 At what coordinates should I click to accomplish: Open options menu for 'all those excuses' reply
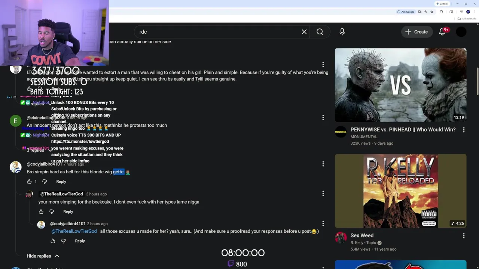[323, 223]
